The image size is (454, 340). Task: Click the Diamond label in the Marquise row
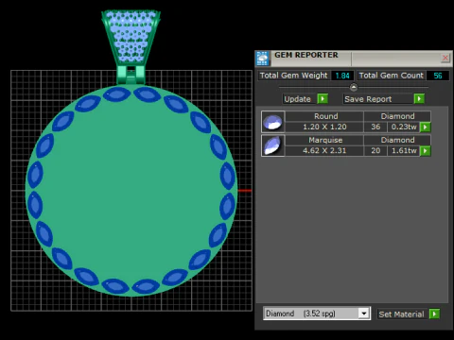pyautogui.click(x=397, y=140)
